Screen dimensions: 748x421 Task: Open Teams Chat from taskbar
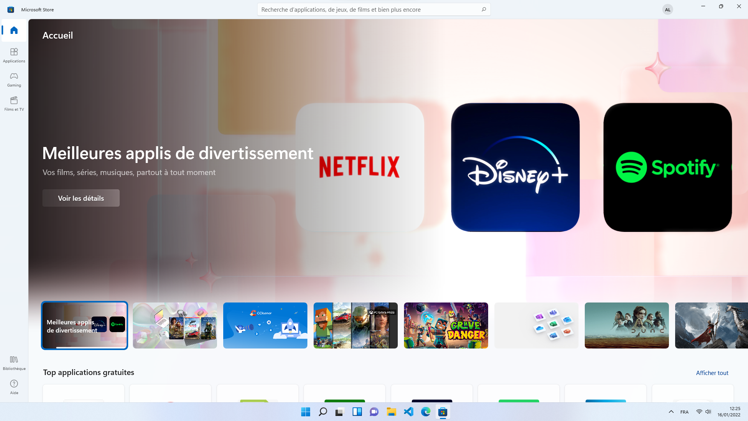[374, 412]
